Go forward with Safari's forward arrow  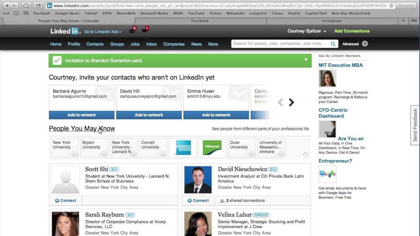click(x=14, y=6)
